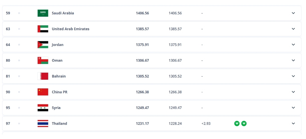Expand the Thailand row details chevron
The image size is (306, 139).
[293, 123]
